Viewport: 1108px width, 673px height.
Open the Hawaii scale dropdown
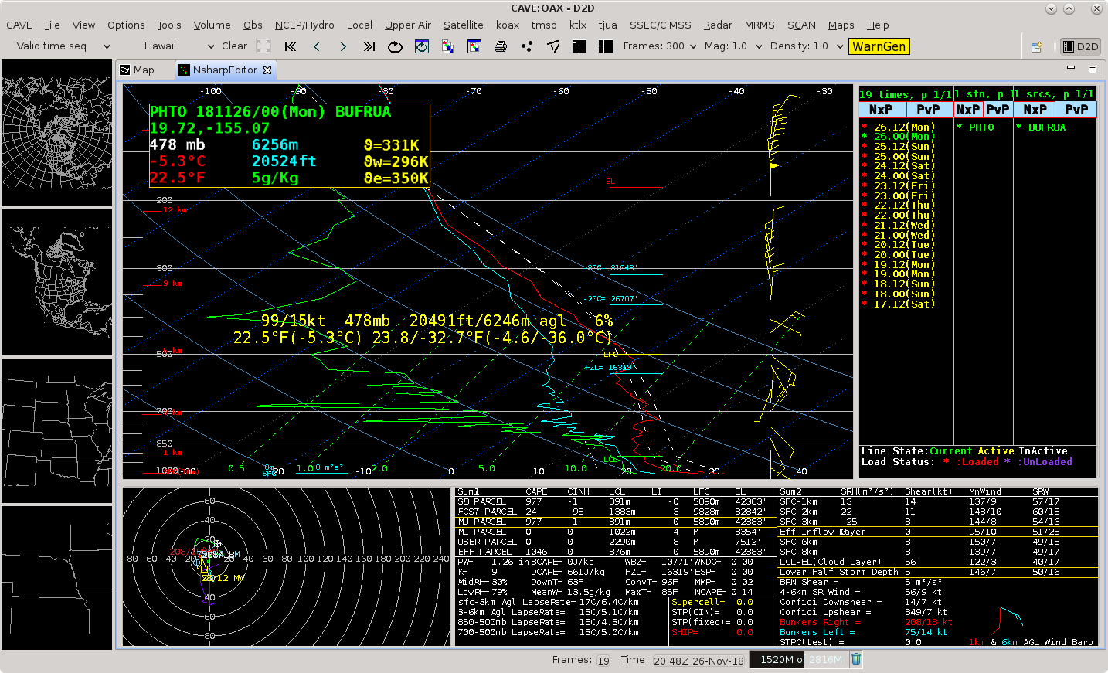(178, 46)
